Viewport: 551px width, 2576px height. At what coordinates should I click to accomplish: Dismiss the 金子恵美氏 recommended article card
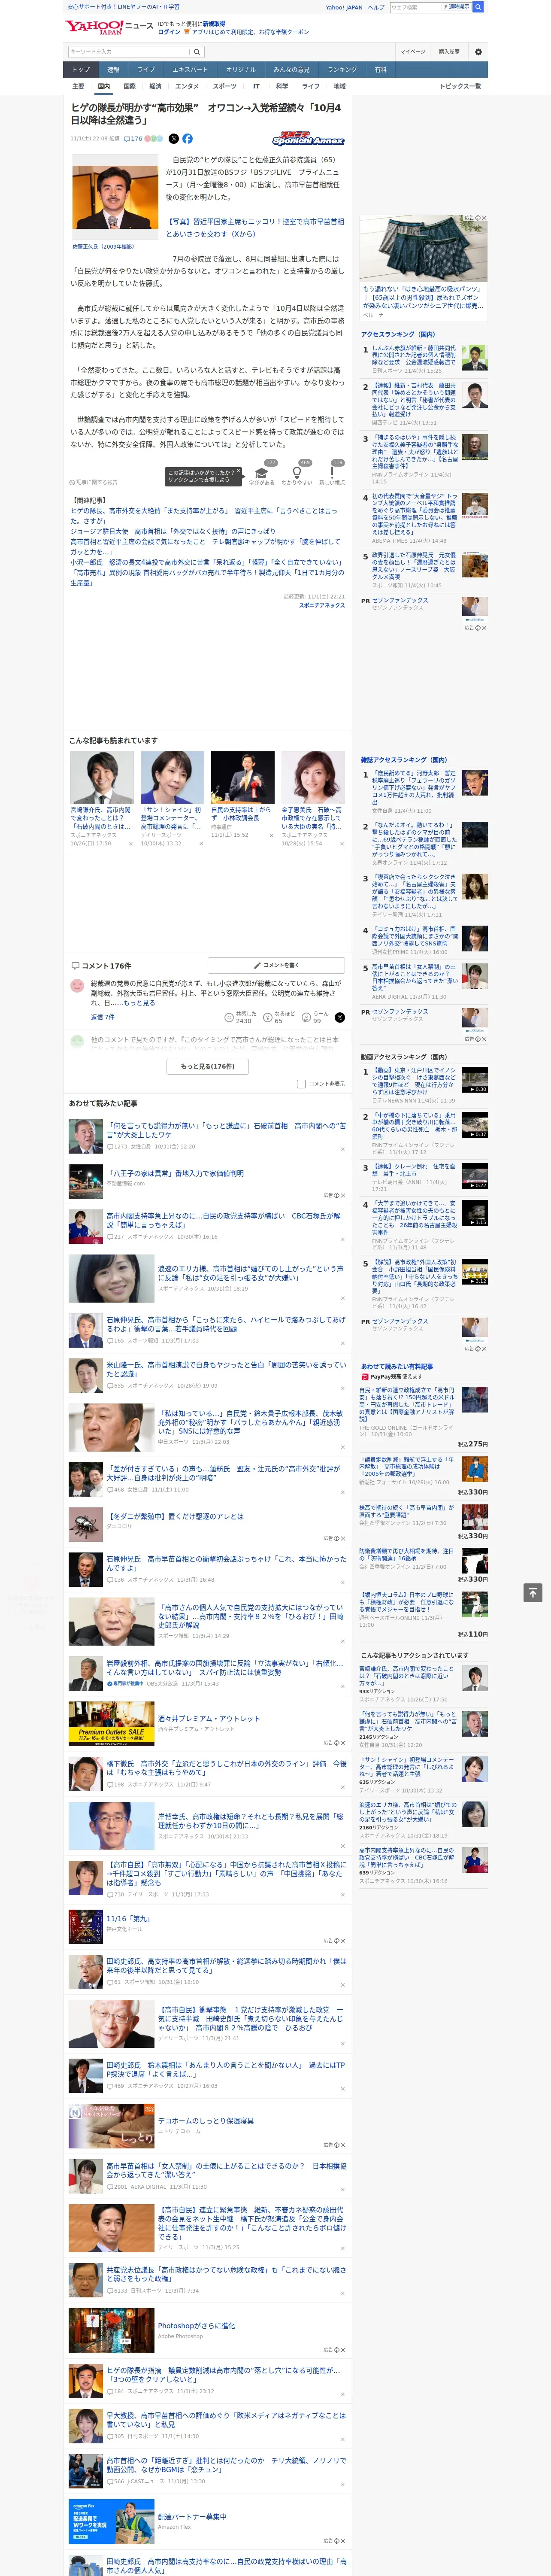341,844
